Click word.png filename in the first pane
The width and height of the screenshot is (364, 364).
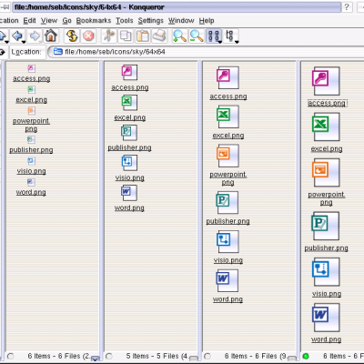tap(31, 192)
